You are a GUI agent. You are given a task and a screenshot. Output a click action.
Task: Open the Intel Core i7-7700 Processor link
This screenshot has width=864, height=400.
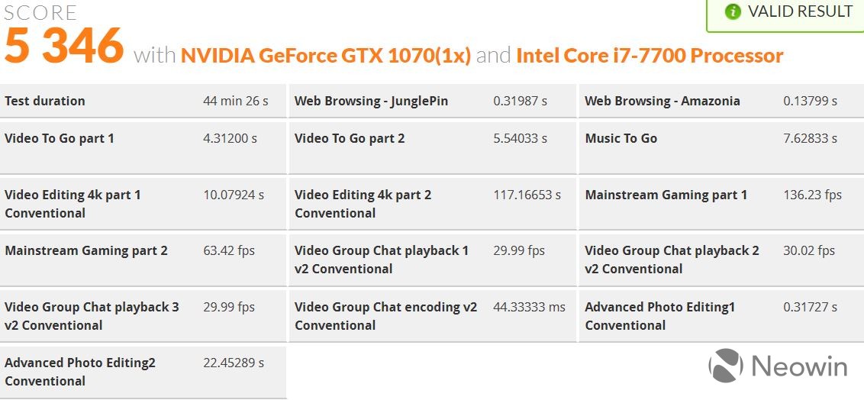[x=650, y=56]
